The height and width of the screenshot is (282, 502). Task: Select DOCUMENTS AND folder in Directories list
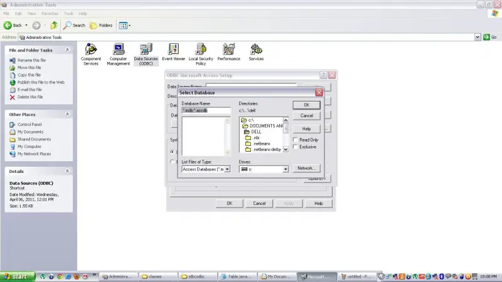262,126
